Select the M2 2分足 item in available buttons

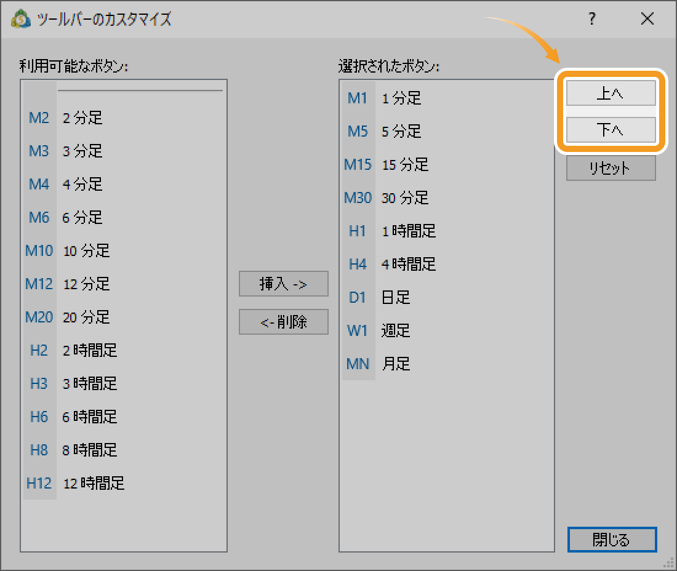tap(124, 118)
